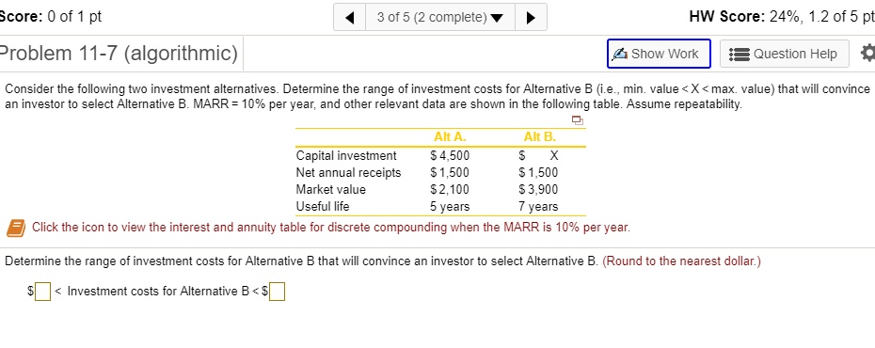Open the settings gear icon
This screenshot has width=875, height=348.
pyautogui.click(x=867, y=54)
